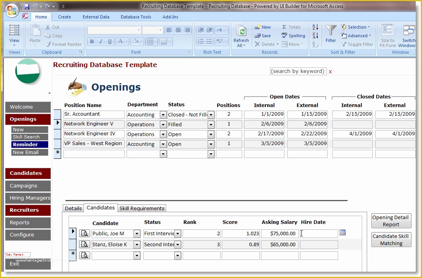Click the Sort Ascending icon
The height and width of the screenshot is (278, 422).
click(315, 27)
